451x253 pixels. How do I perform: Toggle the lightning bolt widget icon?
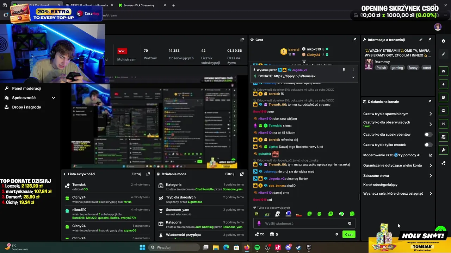pos(443,84)
